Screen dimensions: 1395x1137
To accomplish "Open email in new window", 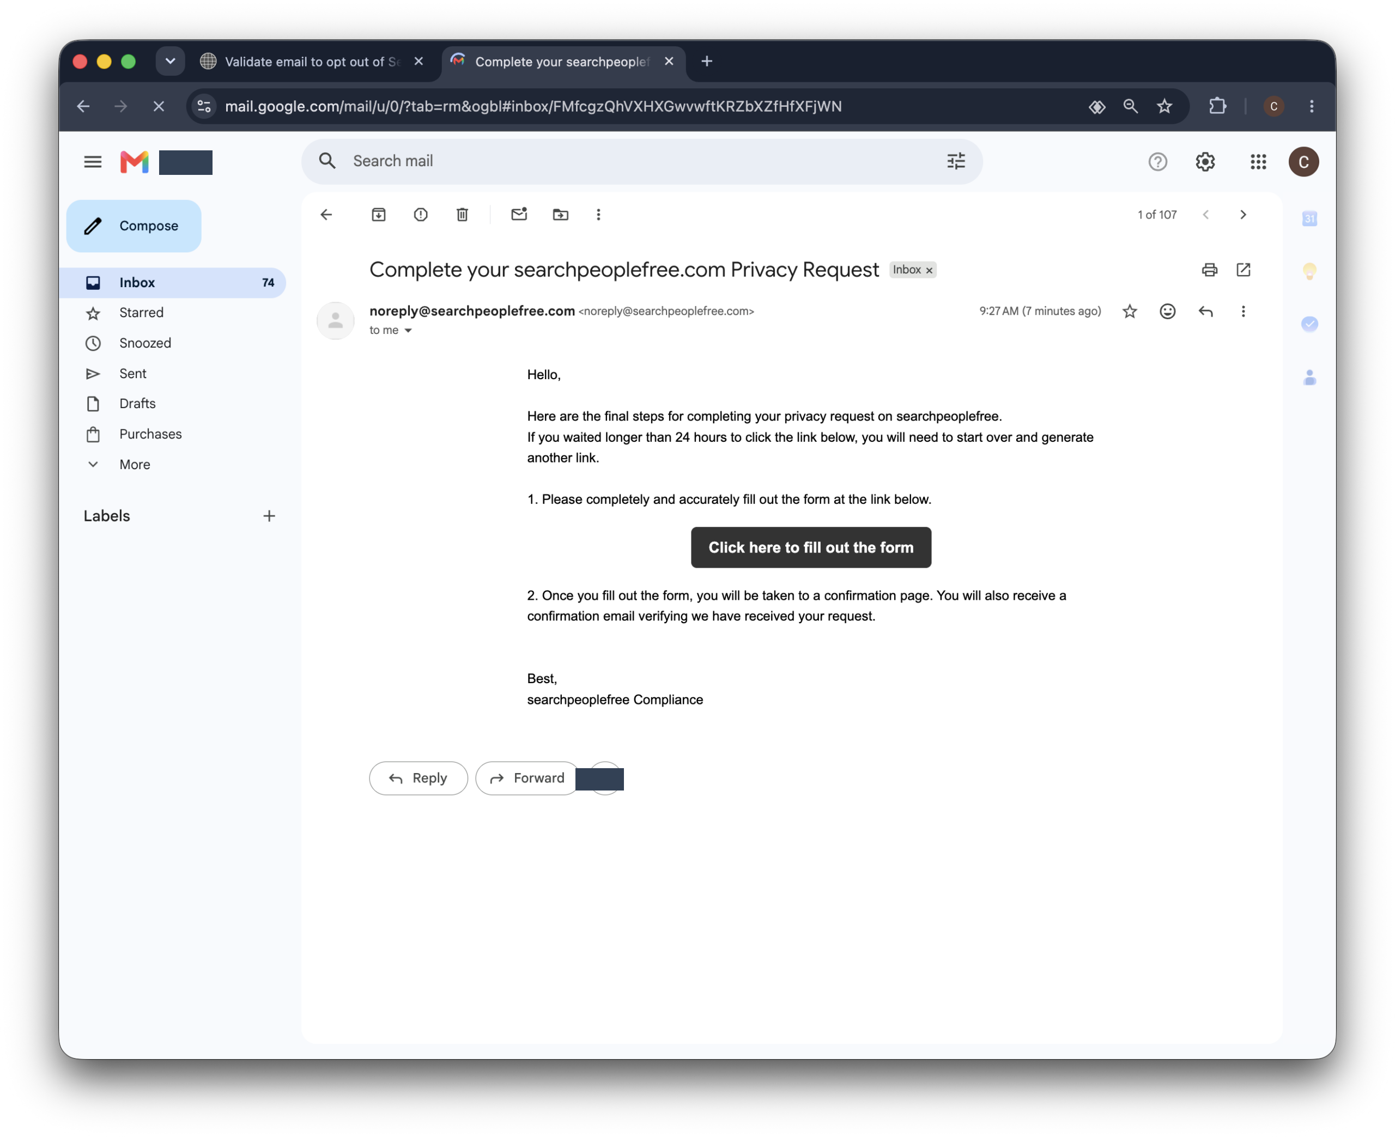I will coord(1243,270).
